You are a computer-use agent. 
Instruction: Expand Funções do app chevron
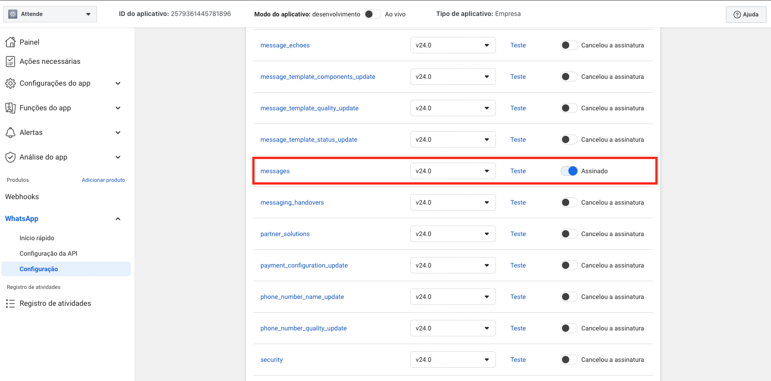coord(118,108)
